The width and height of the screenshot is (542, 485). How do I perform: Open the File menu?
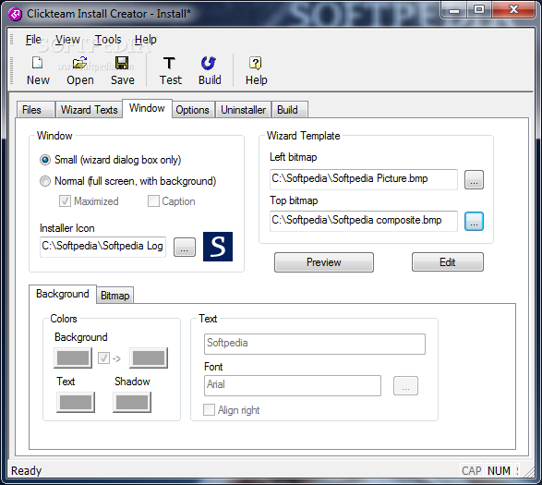[33, 40]
